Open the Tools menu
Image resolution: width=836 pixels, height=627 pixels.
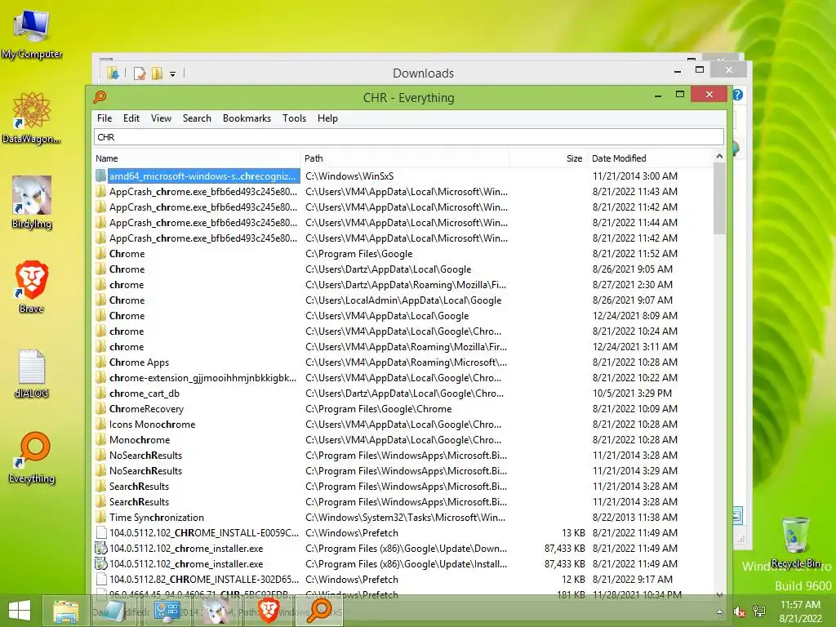point(294,118)
